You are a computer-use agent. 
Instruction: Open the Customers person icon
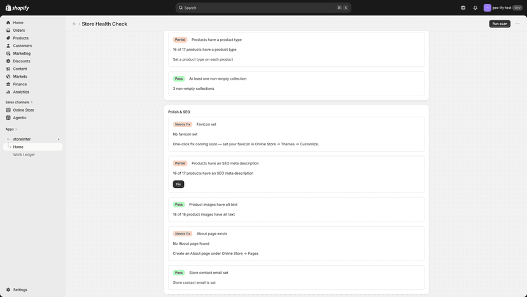pos(8,46)
